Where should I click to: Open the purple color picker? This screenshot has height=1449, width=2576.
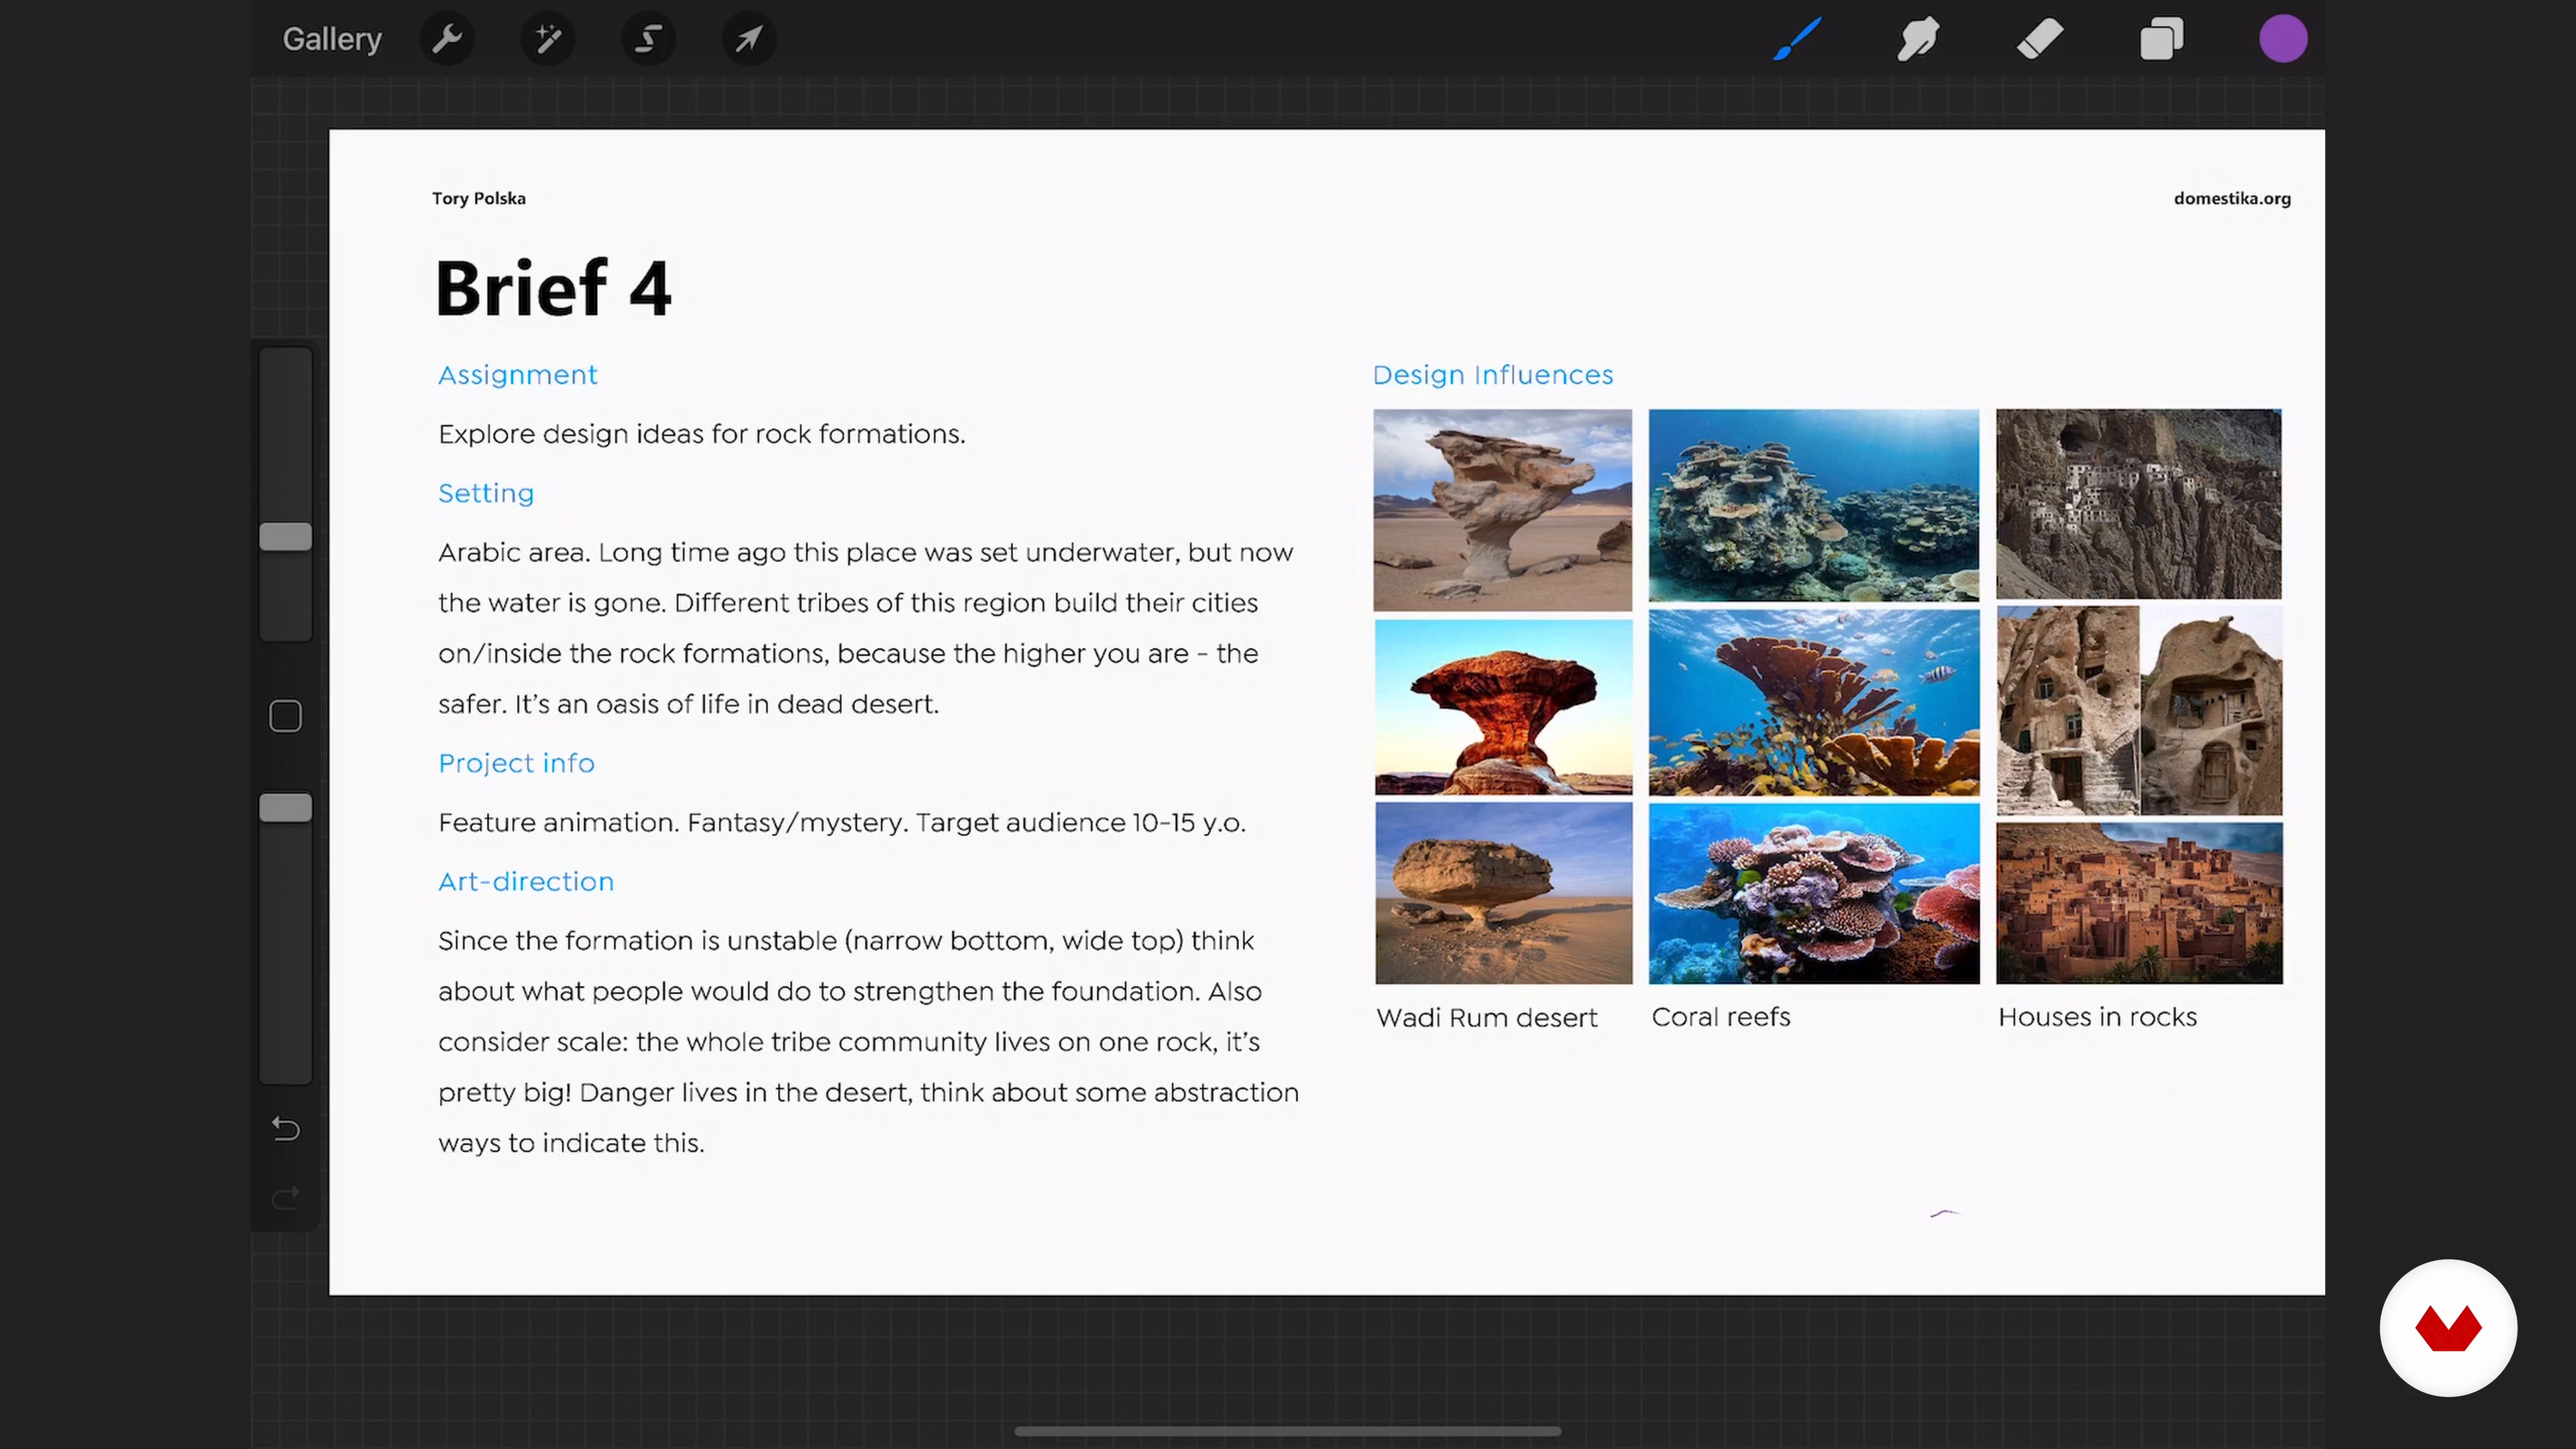tap(2283, 39)
